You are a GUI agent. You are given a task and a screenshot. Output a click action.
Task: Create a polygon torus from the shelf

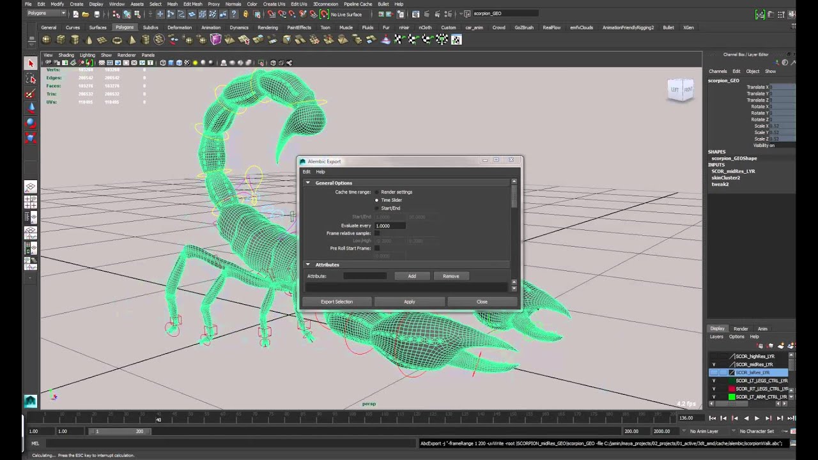point(117,40)
